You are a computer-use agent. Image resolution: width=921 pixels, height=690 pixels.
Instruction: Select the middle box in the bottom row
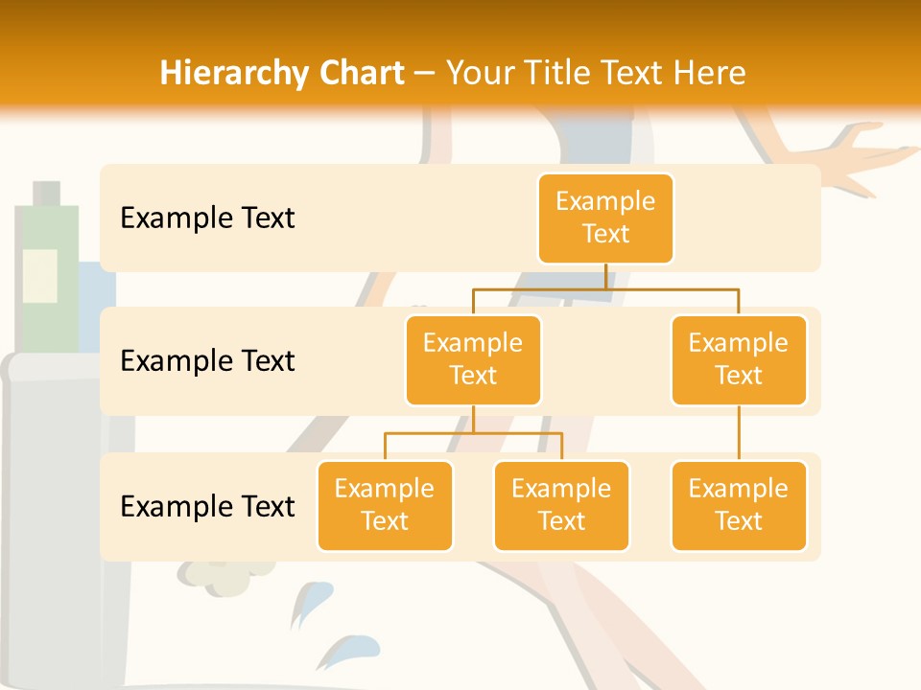point(561,506)
